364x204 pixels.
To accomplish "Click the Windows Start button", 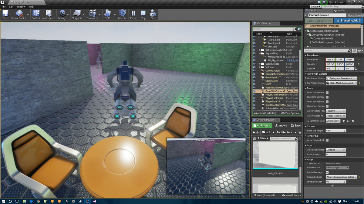I will pos(3,201).
